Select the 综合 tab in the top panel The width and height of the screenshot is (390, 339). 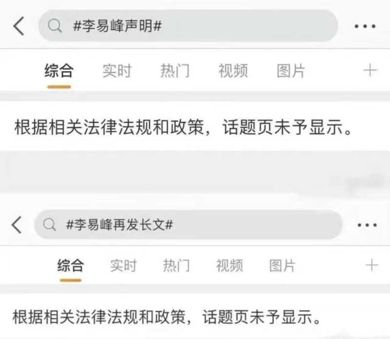pyautogui.click(x=59, y=71)
